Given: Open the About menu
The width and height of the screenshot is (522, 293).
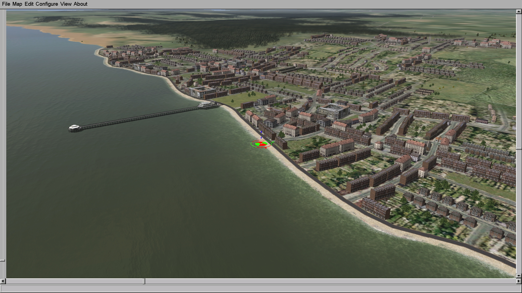Looking at the screenshot, I should tap(80, 4).
